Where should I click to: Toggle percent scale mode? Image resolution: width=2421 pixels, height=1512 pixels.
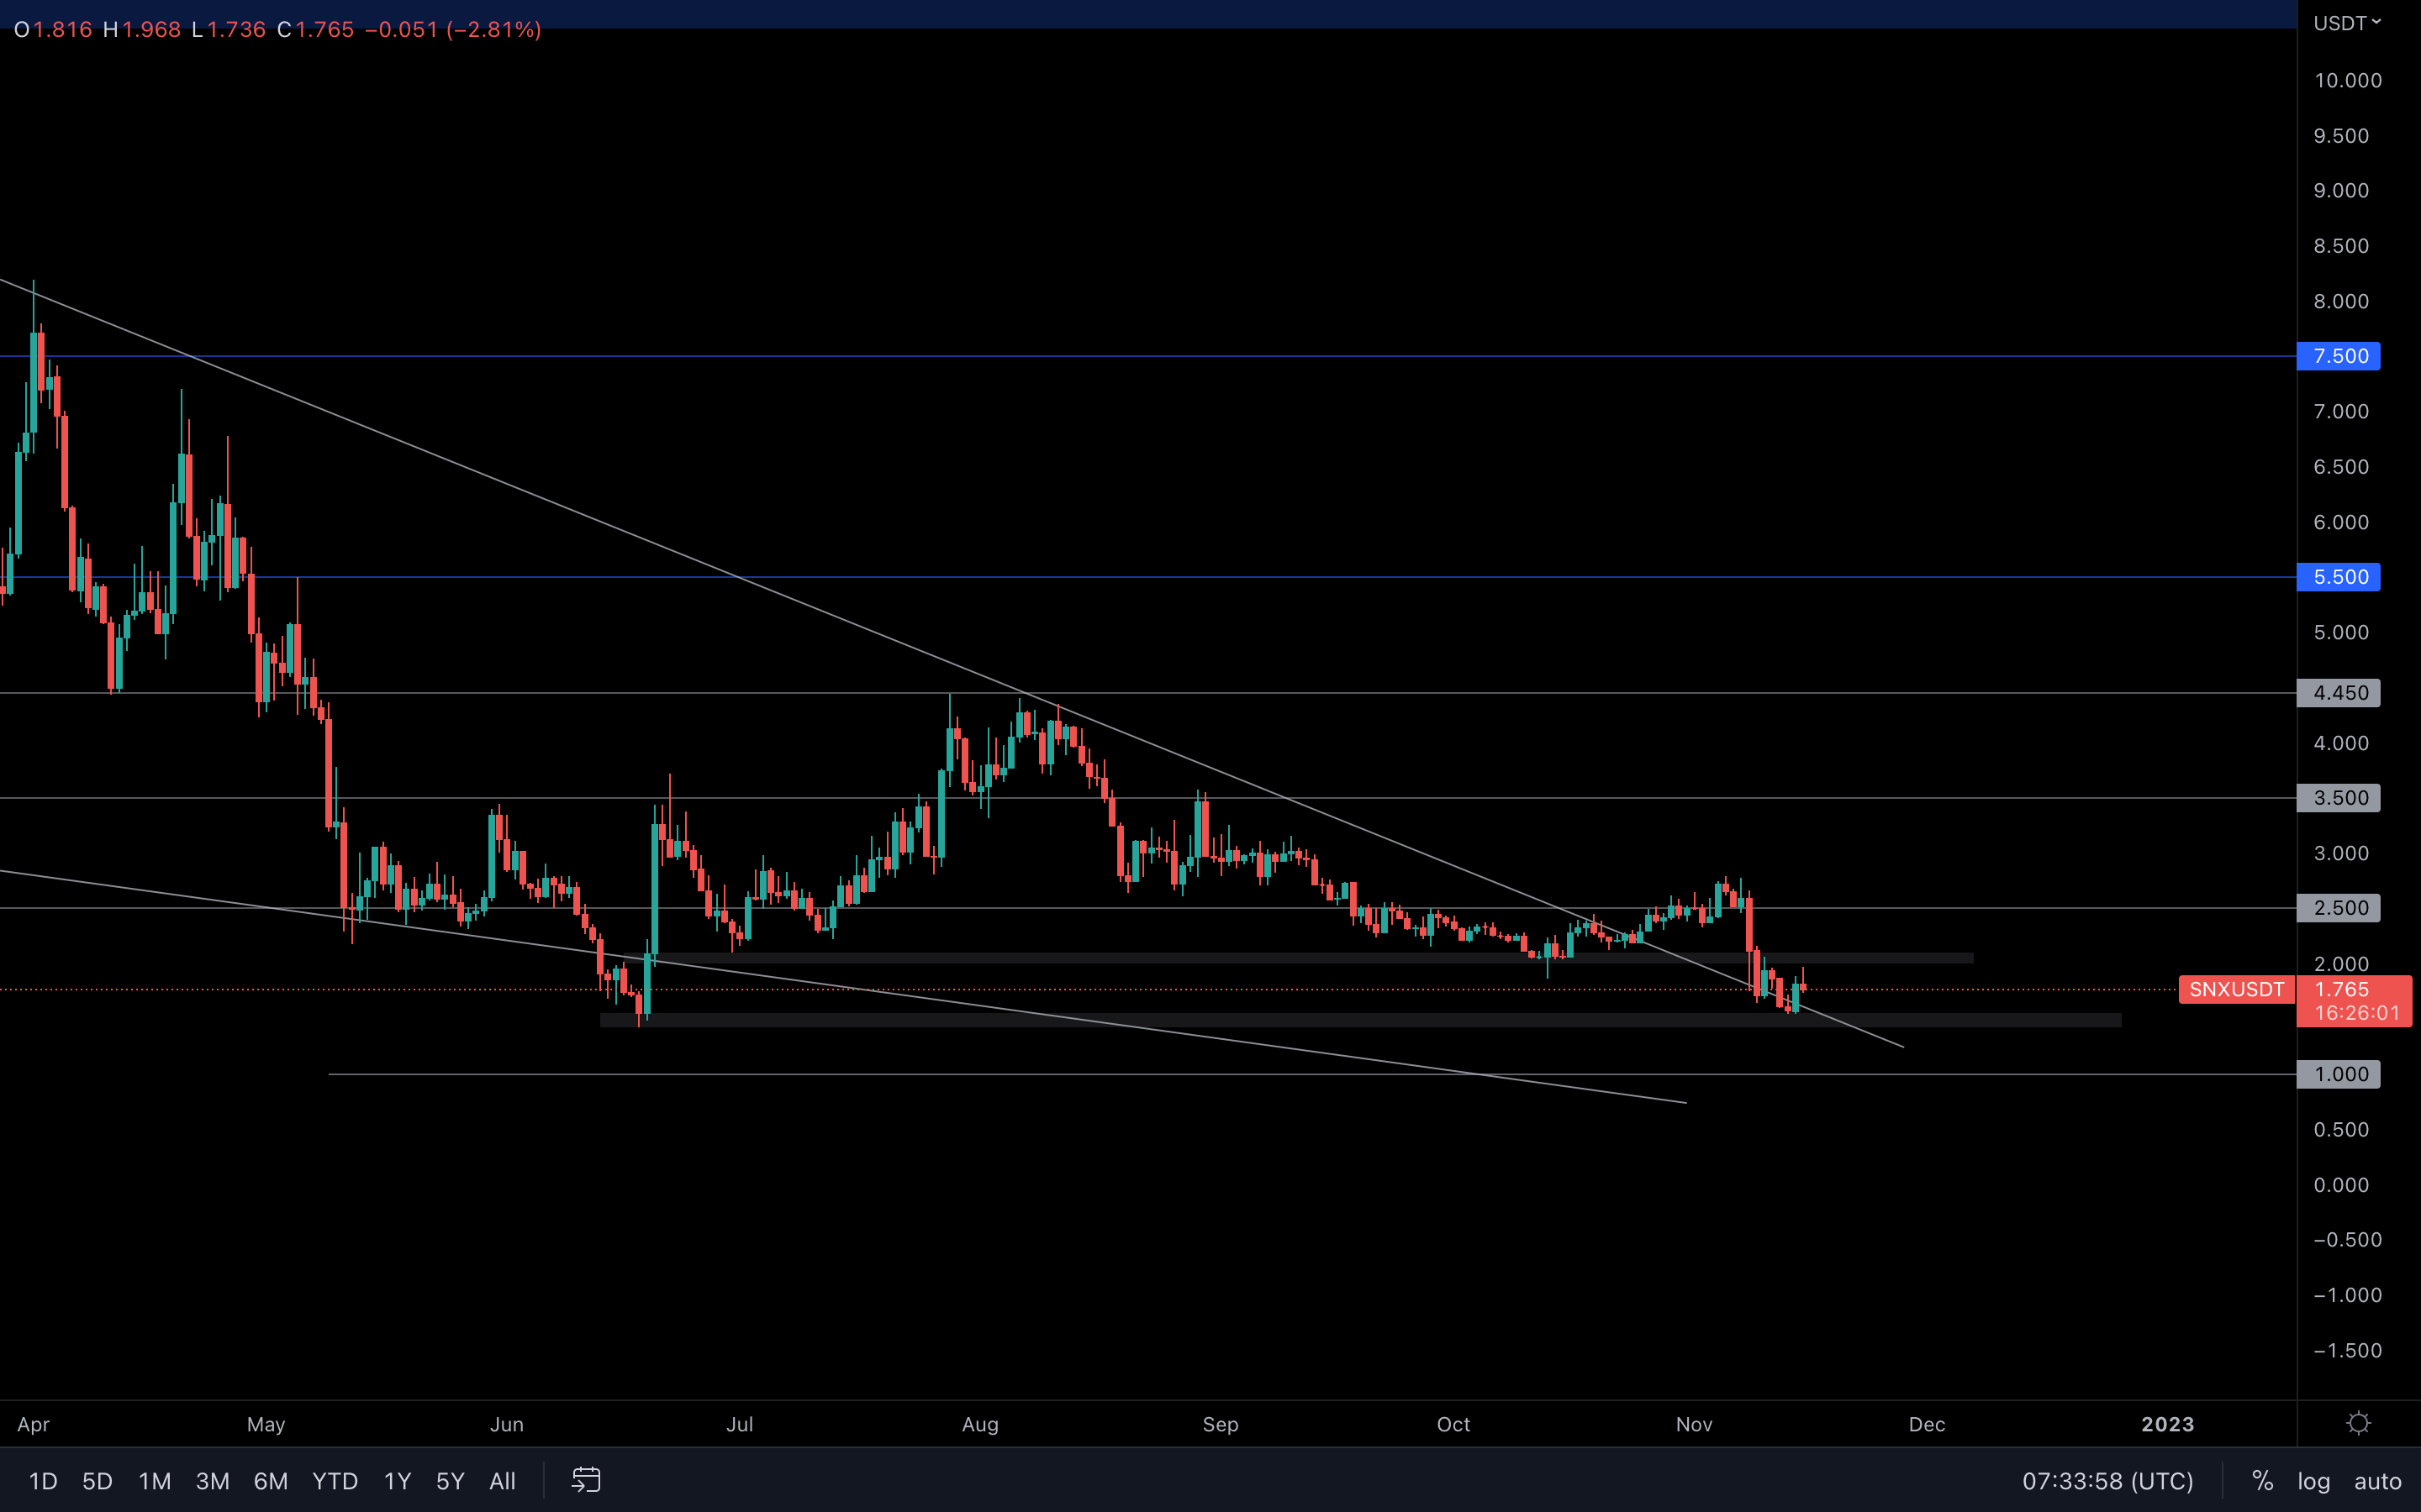tap(2262, 1481)
